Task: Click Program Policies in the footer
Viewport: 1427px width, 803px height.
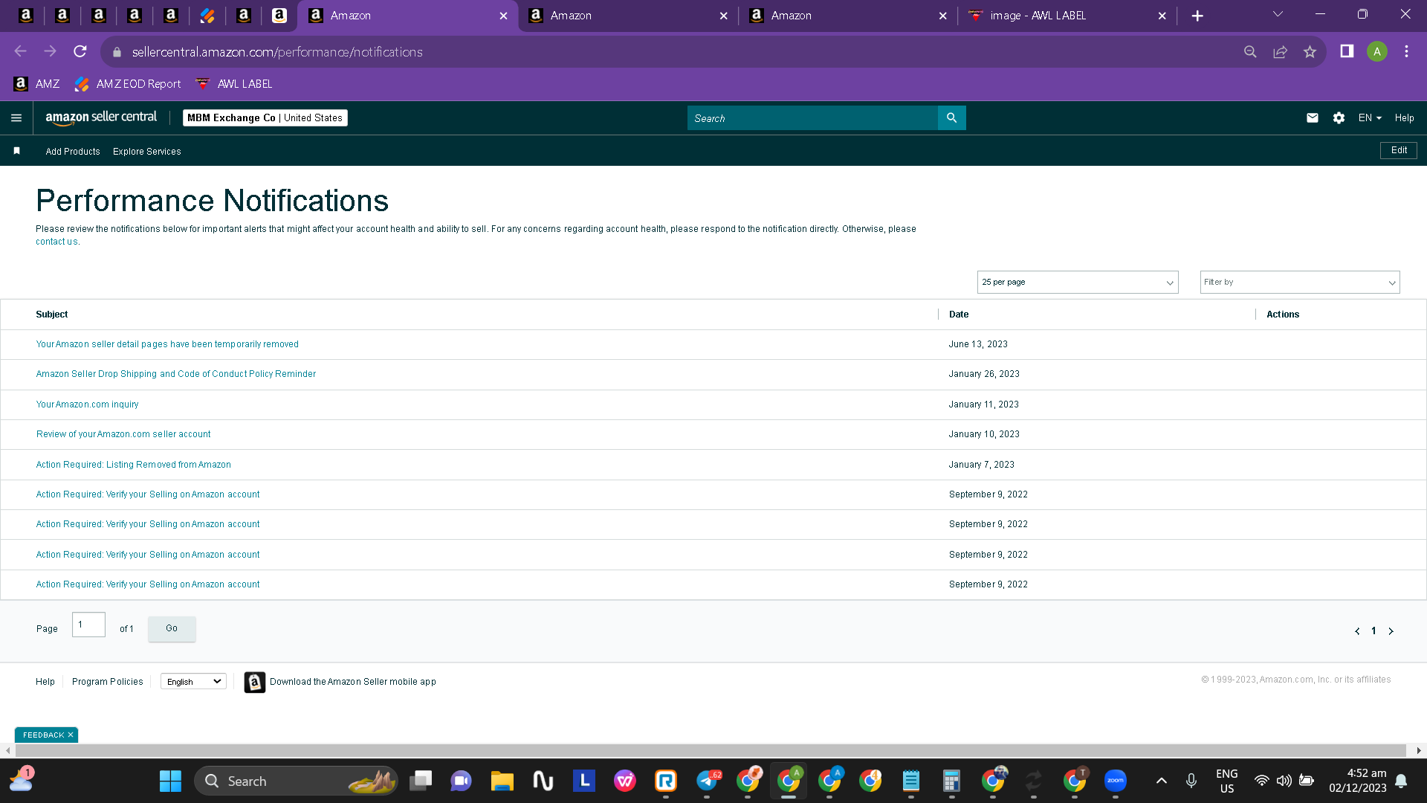Action: pos(108,682)
